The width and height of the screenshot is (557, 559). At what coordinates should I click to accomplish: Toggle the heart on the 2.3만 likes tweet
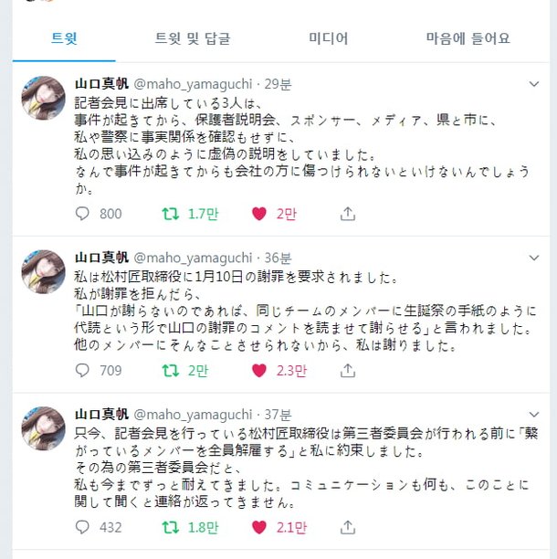click(259, 371)
